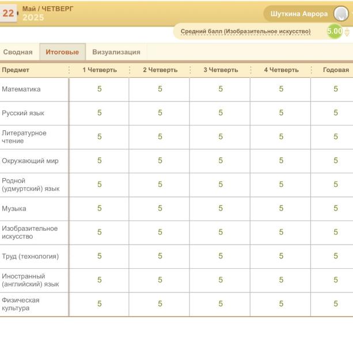Click Литературное чтение 3 Четверть grade
This screenshot has width=353, height=346.
221,137
